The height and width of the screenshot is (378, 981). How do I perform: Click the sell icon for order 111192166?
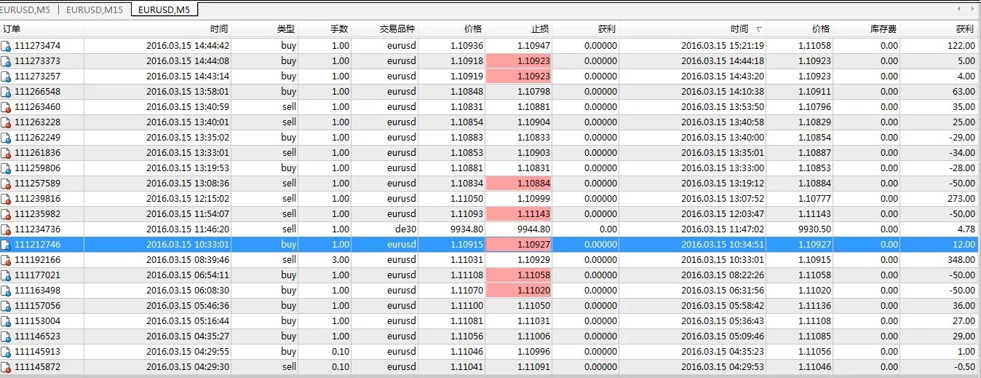pyautogui.click(x=7, y=260)
